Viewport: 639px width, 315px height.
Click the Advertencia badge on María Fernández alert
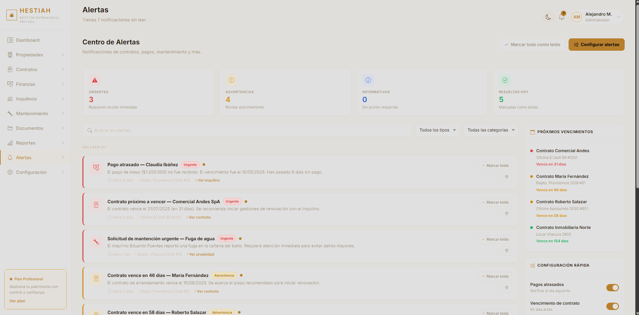click(x=224, y=276)
